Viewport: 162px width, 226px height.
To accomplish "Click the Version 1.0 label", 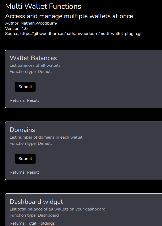I will click(16, 29).
